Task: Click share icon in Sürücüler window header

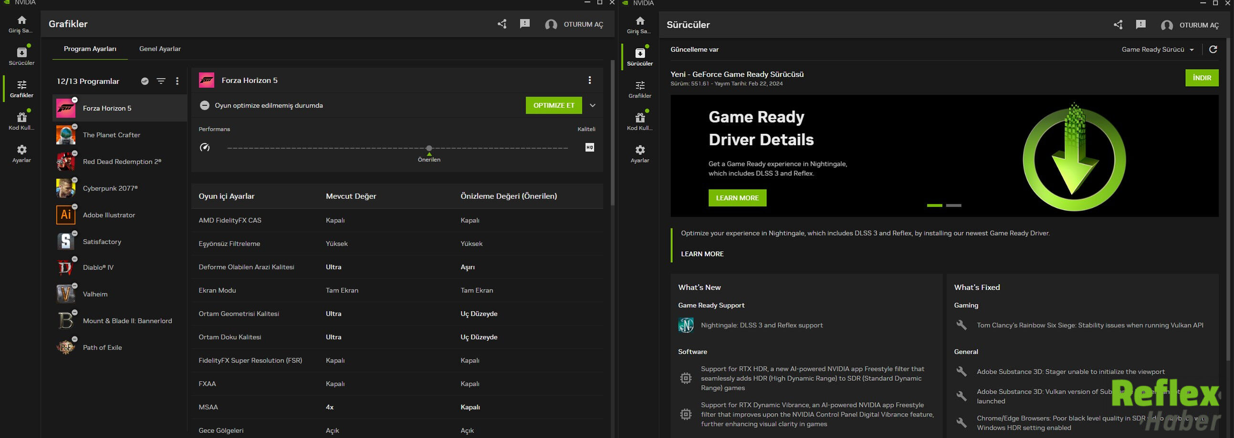Action: point(1118,25)
